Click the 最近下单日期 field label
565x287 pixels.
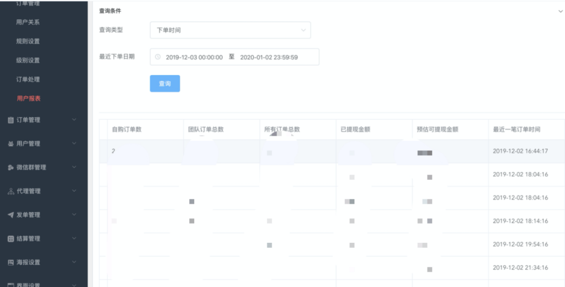(117, 57)
